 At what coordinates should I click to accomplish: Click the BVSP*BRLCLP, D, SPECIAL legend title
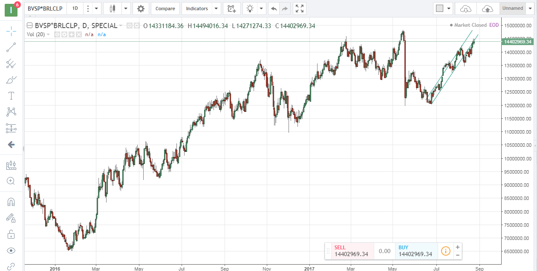click(x=76, y=26)
